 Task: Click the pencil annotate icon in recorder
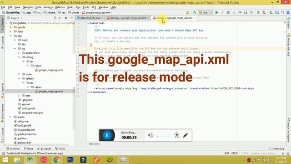[x=186, y=135]
